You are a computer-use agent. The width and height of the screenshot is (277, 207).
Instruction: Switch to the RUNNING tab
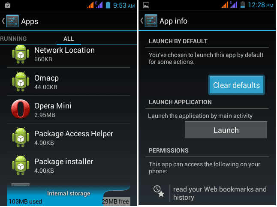click(13, 39)
